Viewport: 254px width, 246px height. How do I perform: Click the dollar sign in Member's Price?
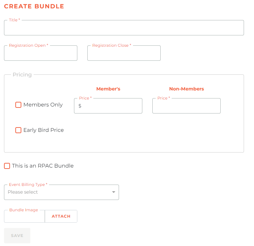tap(80, 106)
